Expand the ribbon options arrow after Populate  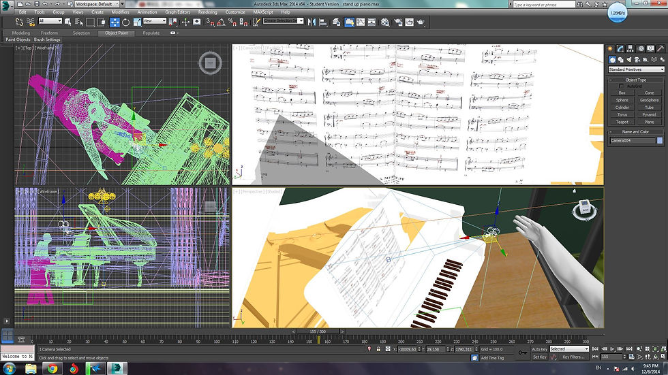click(x=174, y=33)
